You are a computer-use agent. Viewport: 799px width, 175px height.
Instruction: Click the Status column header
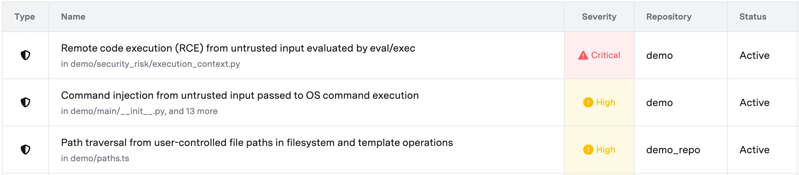click(752, 17)
